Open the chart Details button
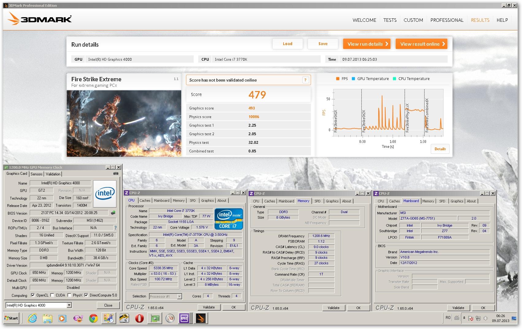Screen dimensions: 522x329 coord(440,149)
